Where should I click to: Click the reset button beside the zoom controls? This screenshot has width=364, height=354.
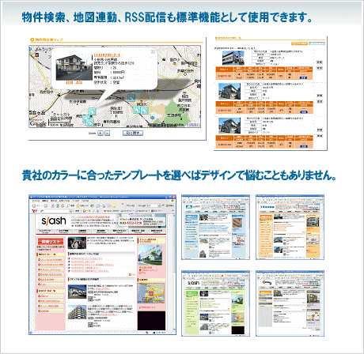coord(133,134)
